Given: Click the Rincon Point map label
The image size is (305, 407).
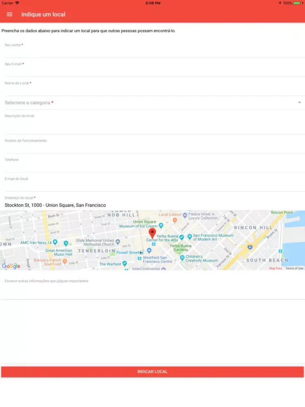Looking at the screenshot, I should pyautogui.click(x=282, y=212).
